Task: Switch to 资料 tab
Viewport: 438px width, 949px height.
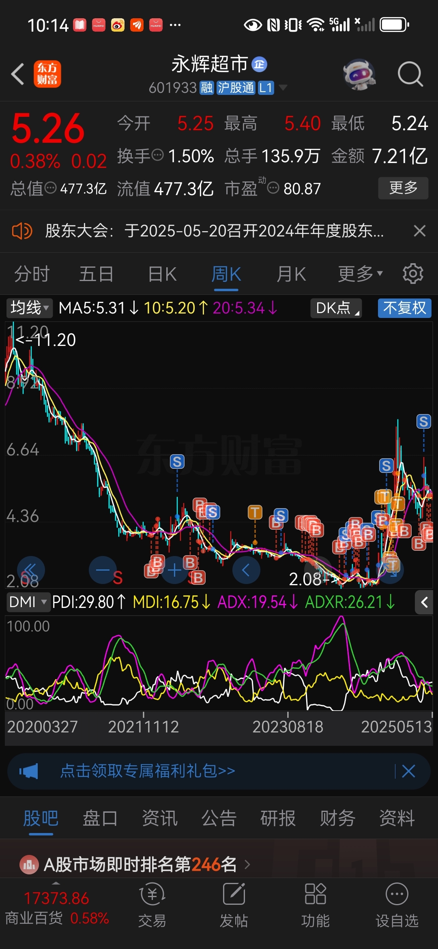Action: coord(397,818)
